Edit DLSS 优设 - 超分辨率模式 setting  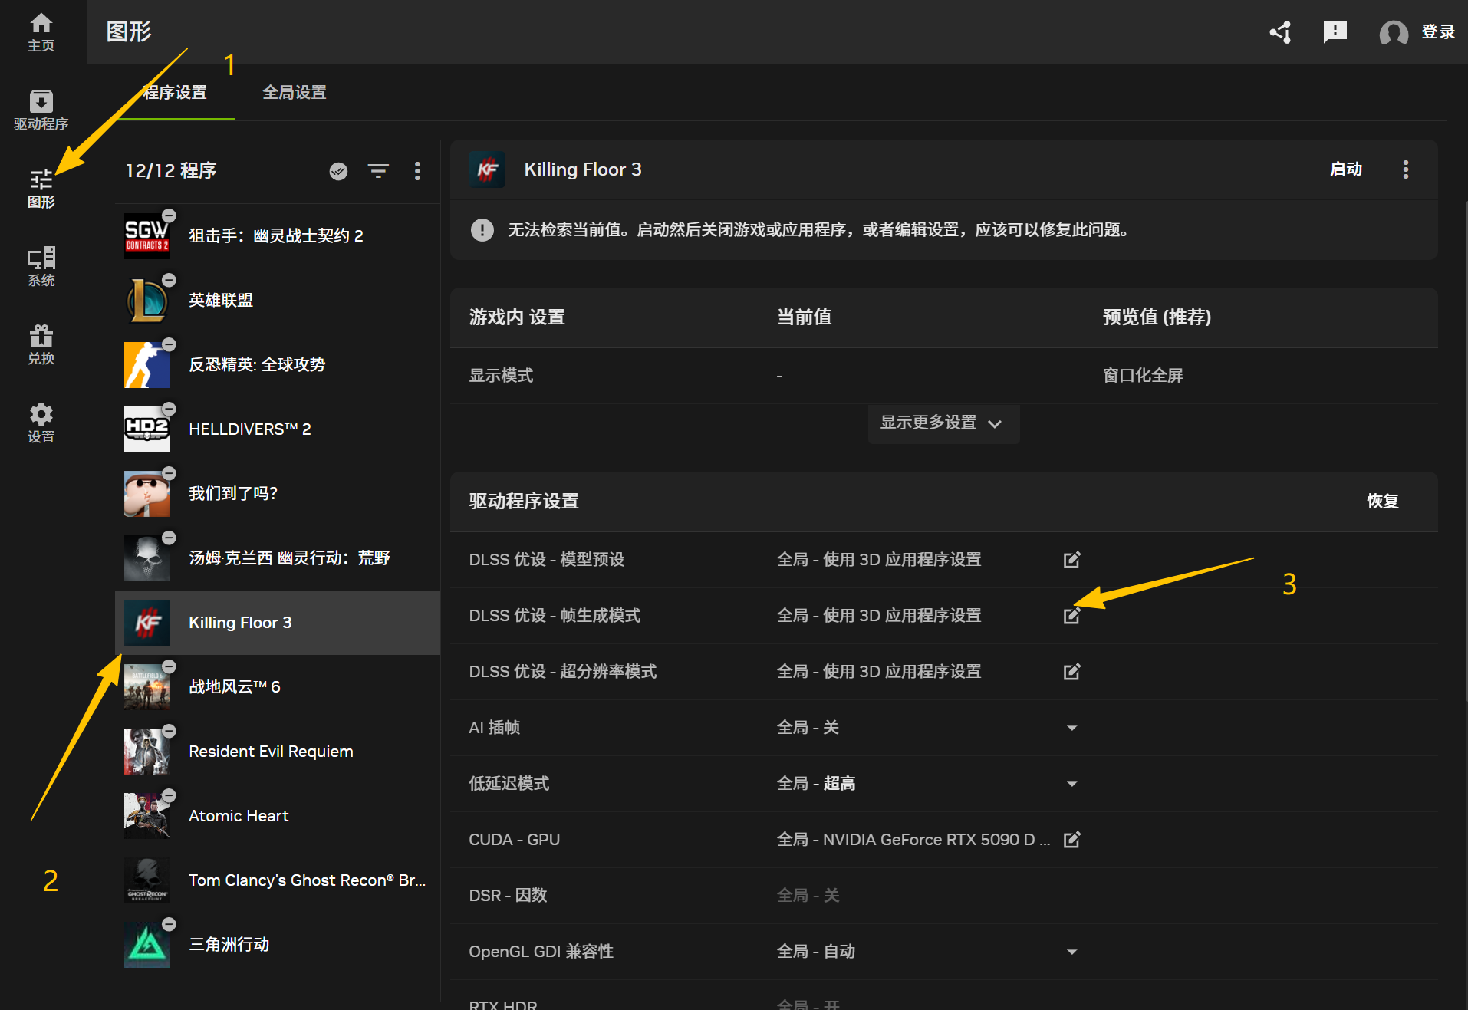[x=1072, y=672]
